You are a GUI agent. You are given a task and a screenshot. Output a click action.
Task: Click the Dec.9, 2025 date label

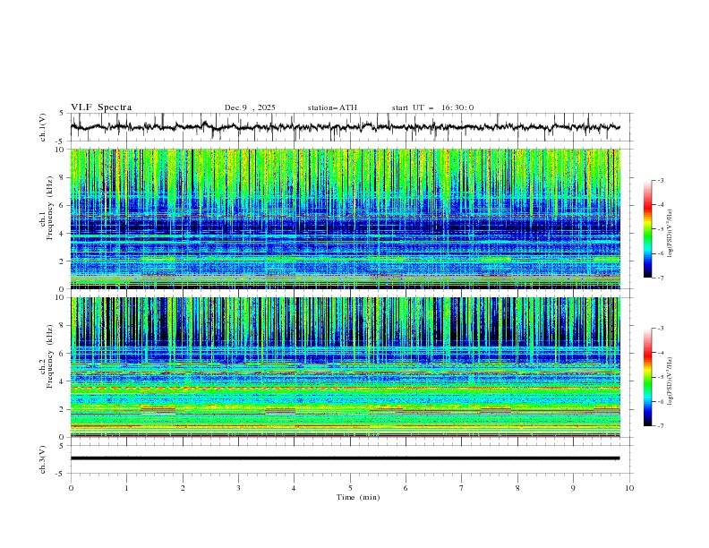tap(250, 107)
